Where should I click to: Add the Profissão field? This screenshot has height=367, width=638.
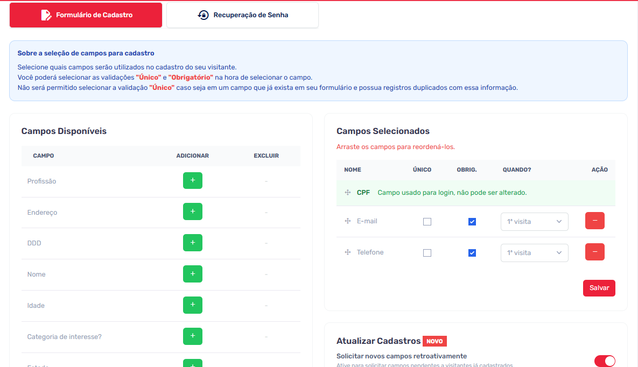(x=192, y=181)
